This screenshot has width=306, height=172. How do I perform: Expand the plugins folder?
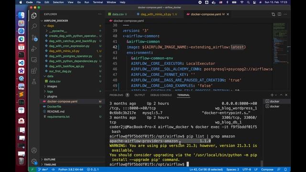[52, 97]
